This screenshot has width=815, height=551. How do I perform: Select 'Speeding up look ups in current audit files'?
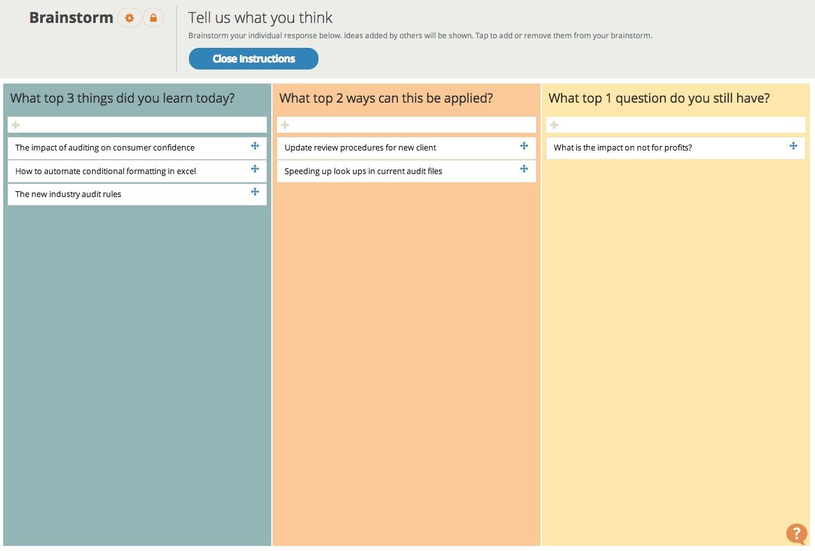coord(407,171)
